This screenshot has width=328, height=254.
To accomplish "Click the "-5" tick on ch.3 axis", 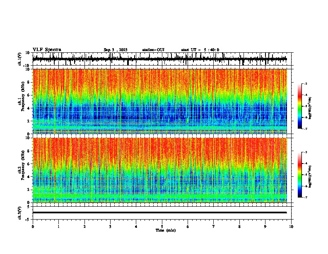I will pyautogui.click(x=28, y=220).
